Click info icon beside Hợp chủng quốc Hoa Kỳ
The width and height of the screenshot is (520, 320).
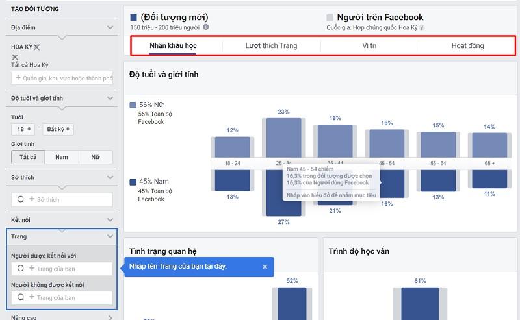pyautogui.click(x=422, y=27)
